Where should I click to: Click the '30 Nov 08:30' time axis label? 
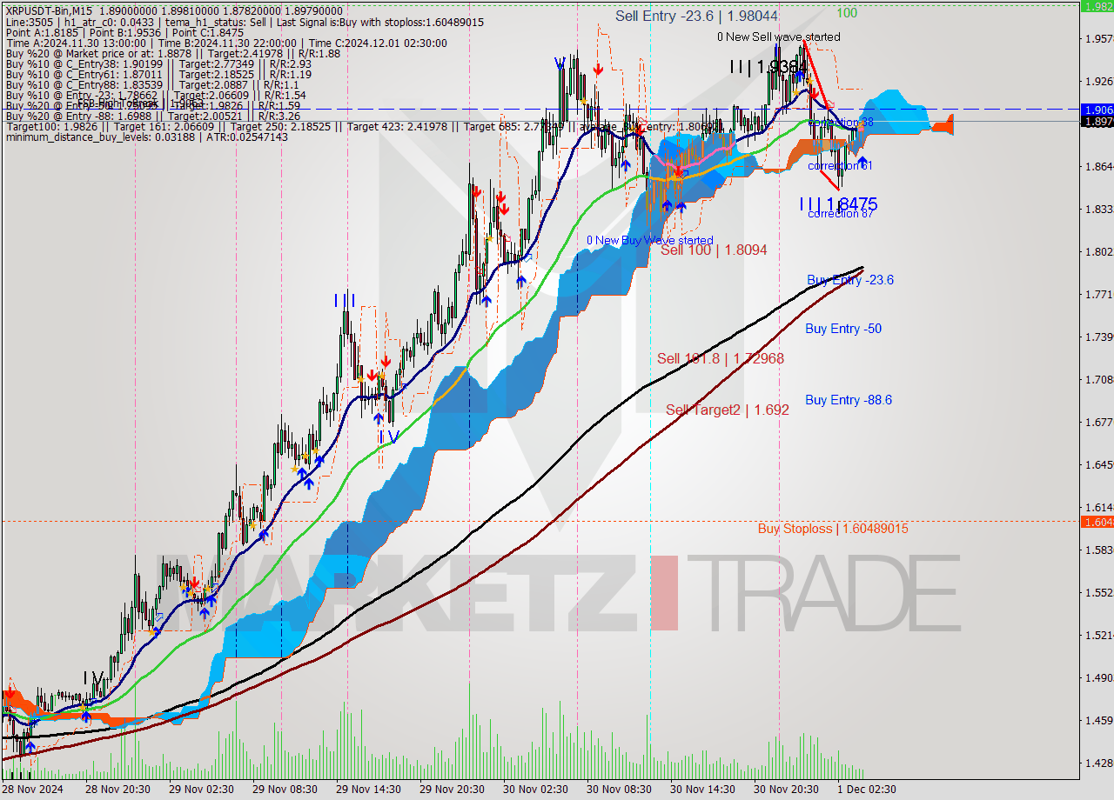coord(620,790)
